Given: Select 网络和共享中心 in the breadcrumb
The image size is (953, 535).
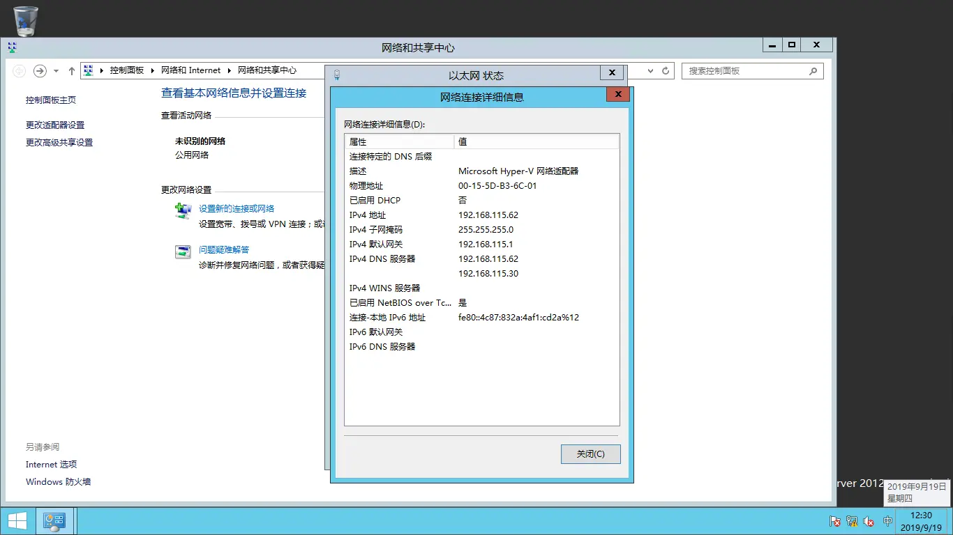Looking at the screenshot, I should pos(267,70).
